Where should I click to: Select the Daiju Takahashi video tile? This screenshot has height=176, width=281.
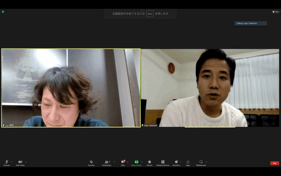coord(210,88)
